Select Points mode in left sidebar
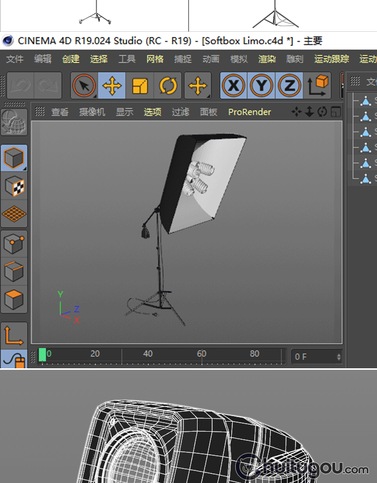The width and height of the screenshot is (377, 483). [x=14, y=244]
